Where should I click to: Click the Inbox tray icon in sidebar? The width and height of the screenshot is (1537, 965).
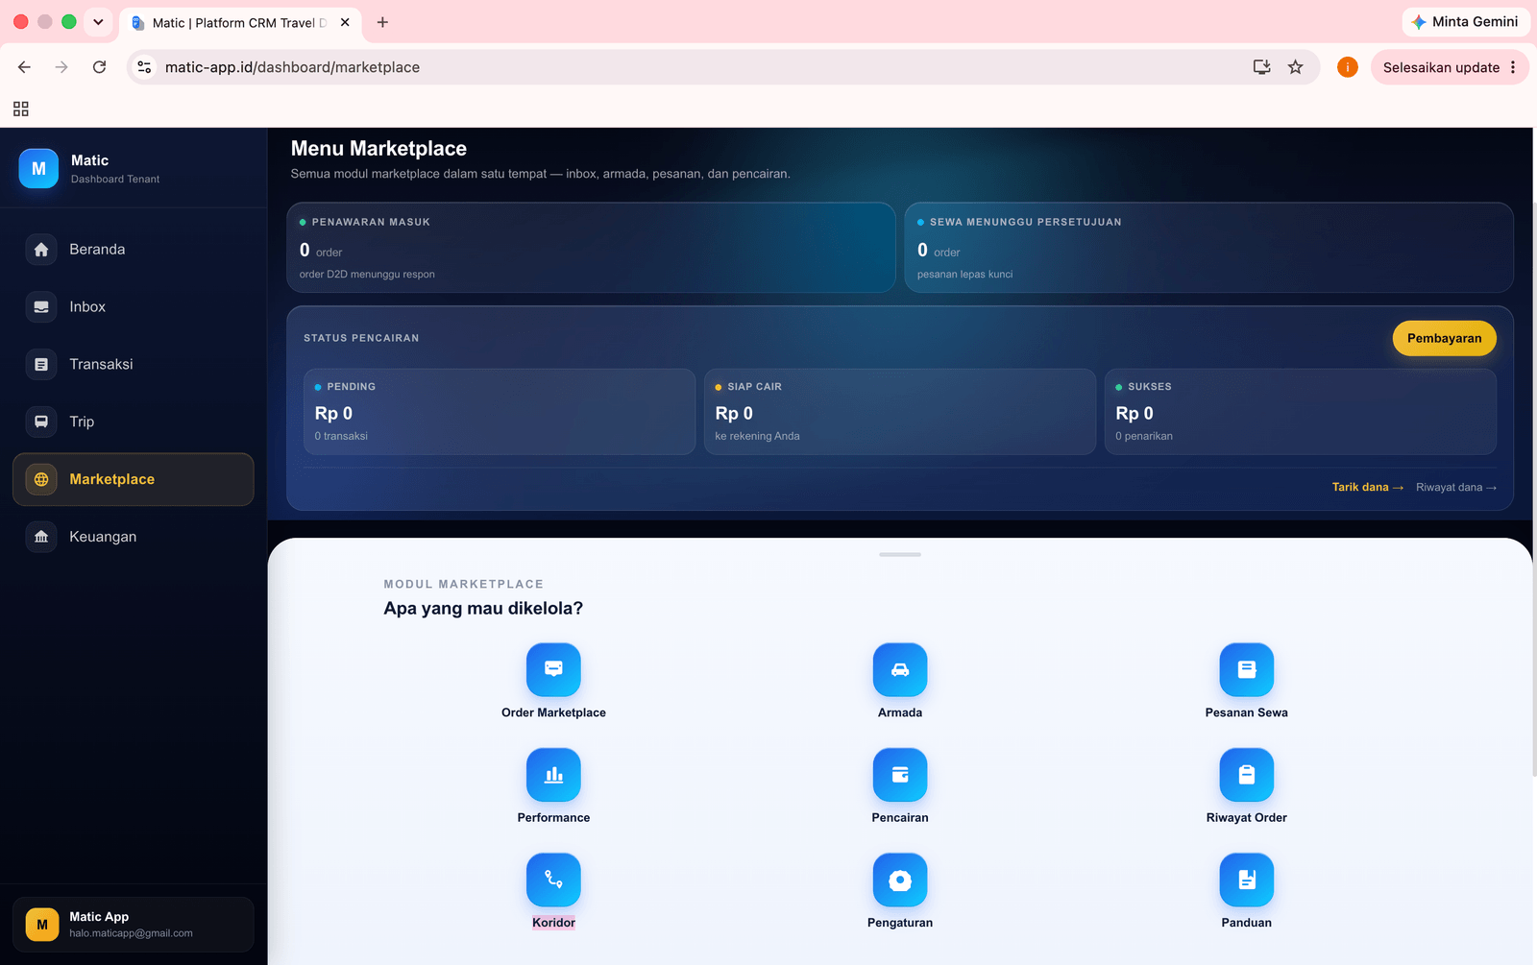coord(41,307)
